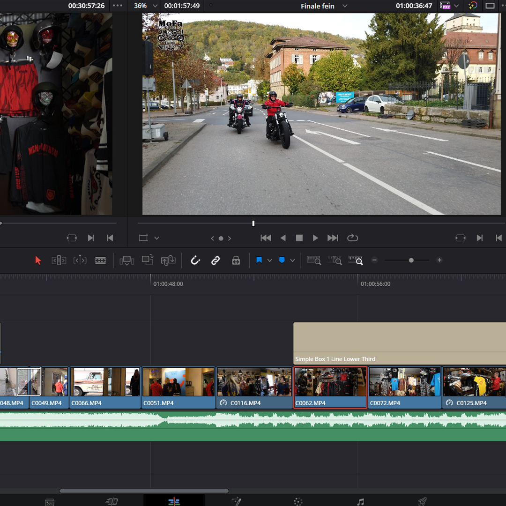The width and height of the screenshot is (506, 506).
Task: Switch to the Edit page tab
Action: [174, 501]
